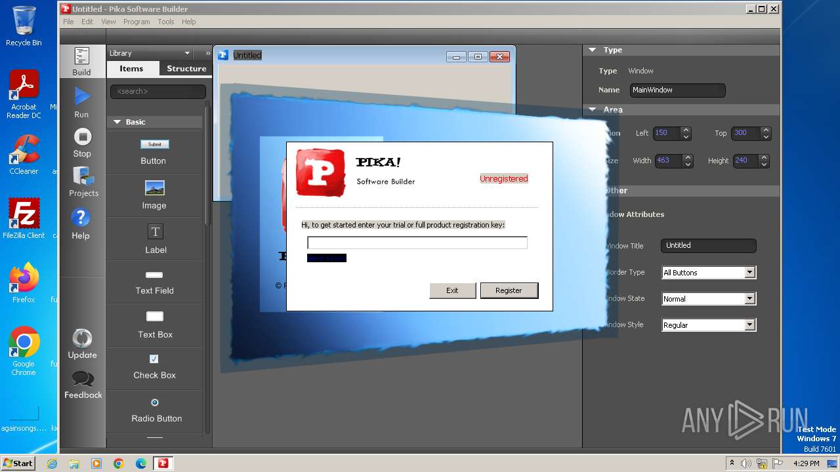The image size is (840, 472).
Task: Launch CCleaner from the desktop
Action: (x=24, y=155)
